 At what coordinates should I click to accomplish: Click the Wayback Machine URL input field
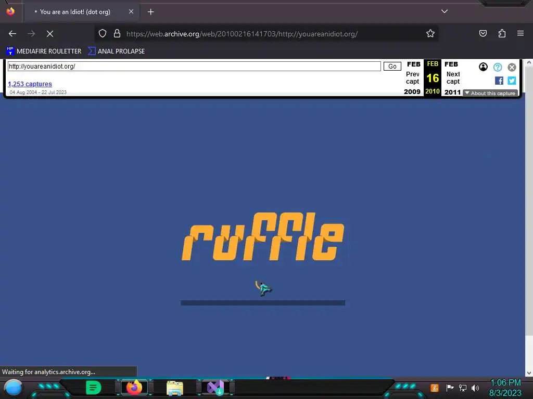[194, 66]
